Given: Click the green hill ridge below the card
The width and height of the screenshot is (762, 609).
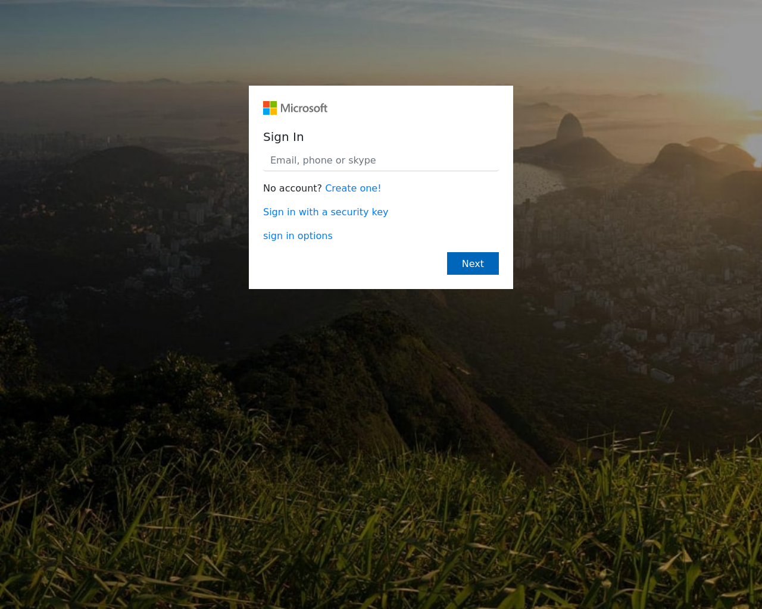Looking at the screenshot, I should click(x=381, y=357).
